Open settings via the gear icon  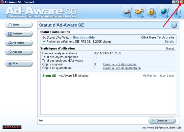pyautogui.click(x=139, y=12)
